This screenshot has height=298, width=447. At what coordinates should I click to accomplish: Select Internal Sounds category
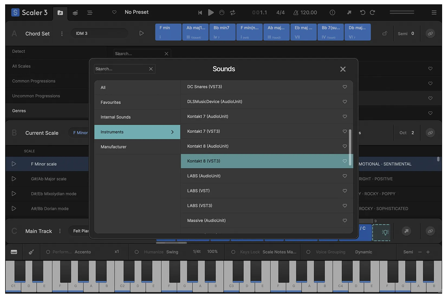(137, 117)
